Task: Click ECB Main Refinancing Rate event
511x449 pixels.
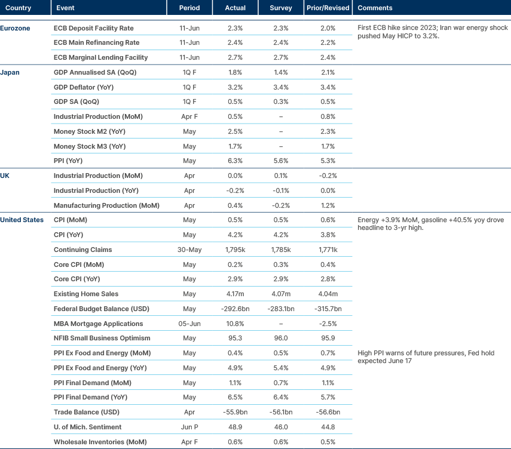Action: pos(96,42)
